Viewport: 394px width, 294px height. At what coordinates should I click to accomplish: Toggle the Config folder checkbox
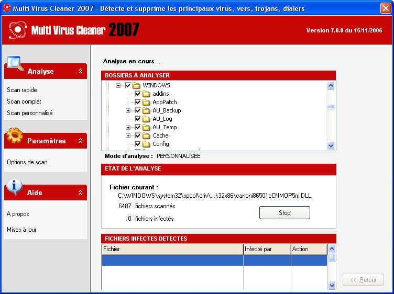tap(138, 144)
